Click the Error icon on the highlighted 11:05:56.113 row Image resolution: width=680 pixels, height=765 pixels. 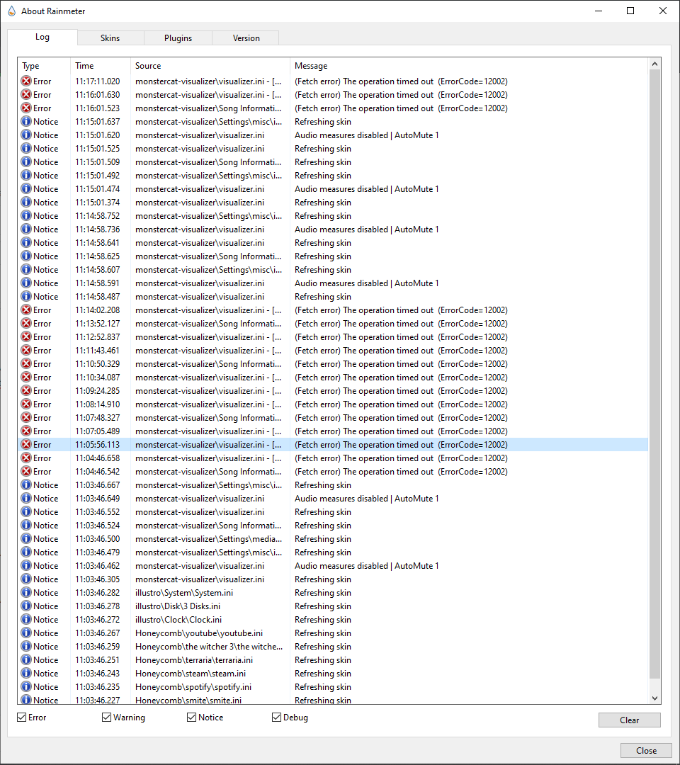(x=25, y=444)
